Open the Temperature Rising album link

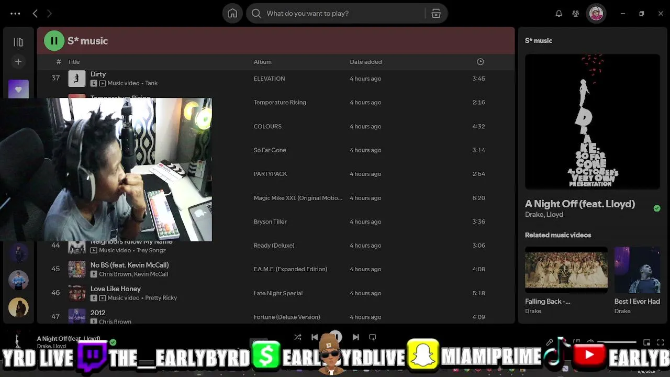(280, 103)
